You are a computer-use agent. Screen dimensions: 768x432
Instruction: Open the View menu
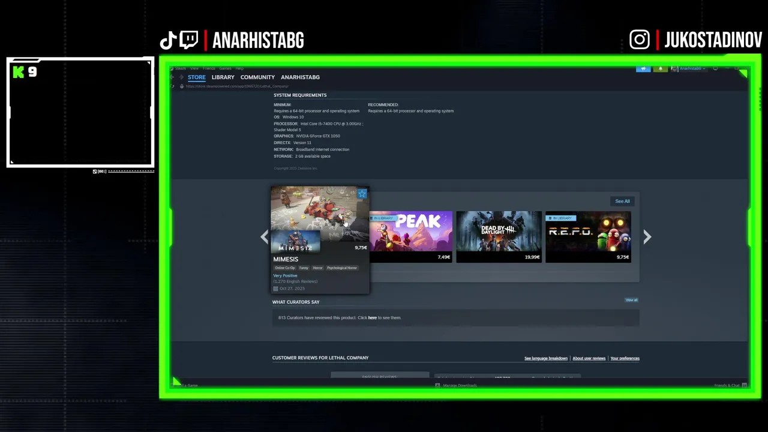194,68
